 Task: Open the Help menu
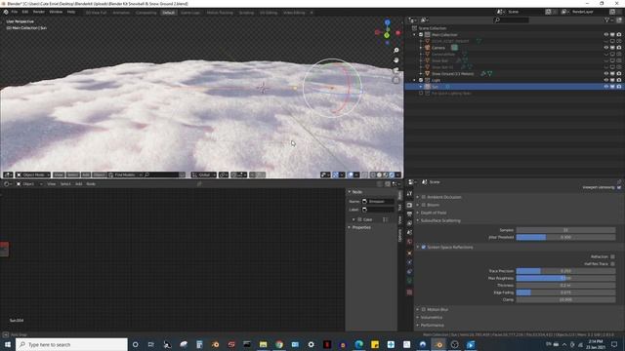(x=71, y=12)
